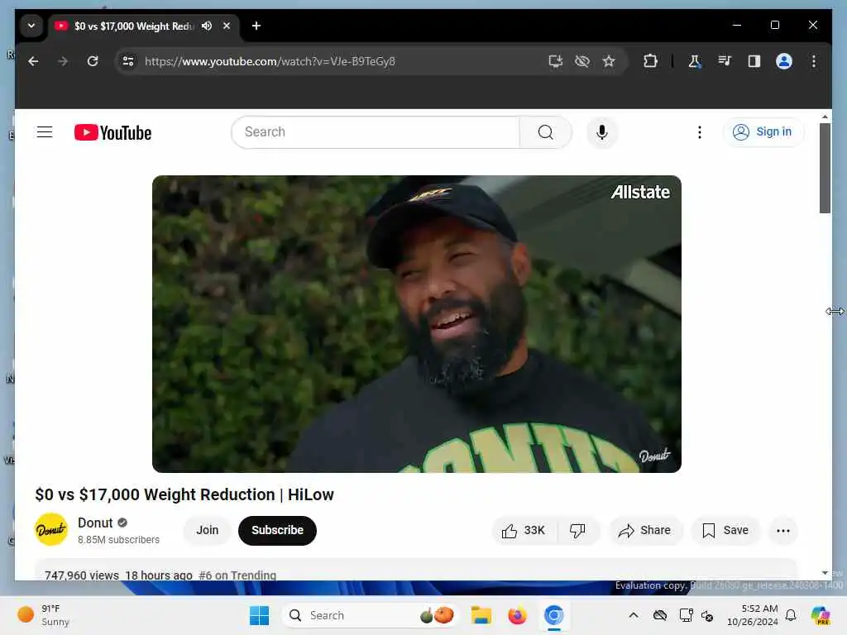The width and height of the screenshot is (847, 635).
Task: Open the browser extensions puzzle icon
Action: click(650, 61)
